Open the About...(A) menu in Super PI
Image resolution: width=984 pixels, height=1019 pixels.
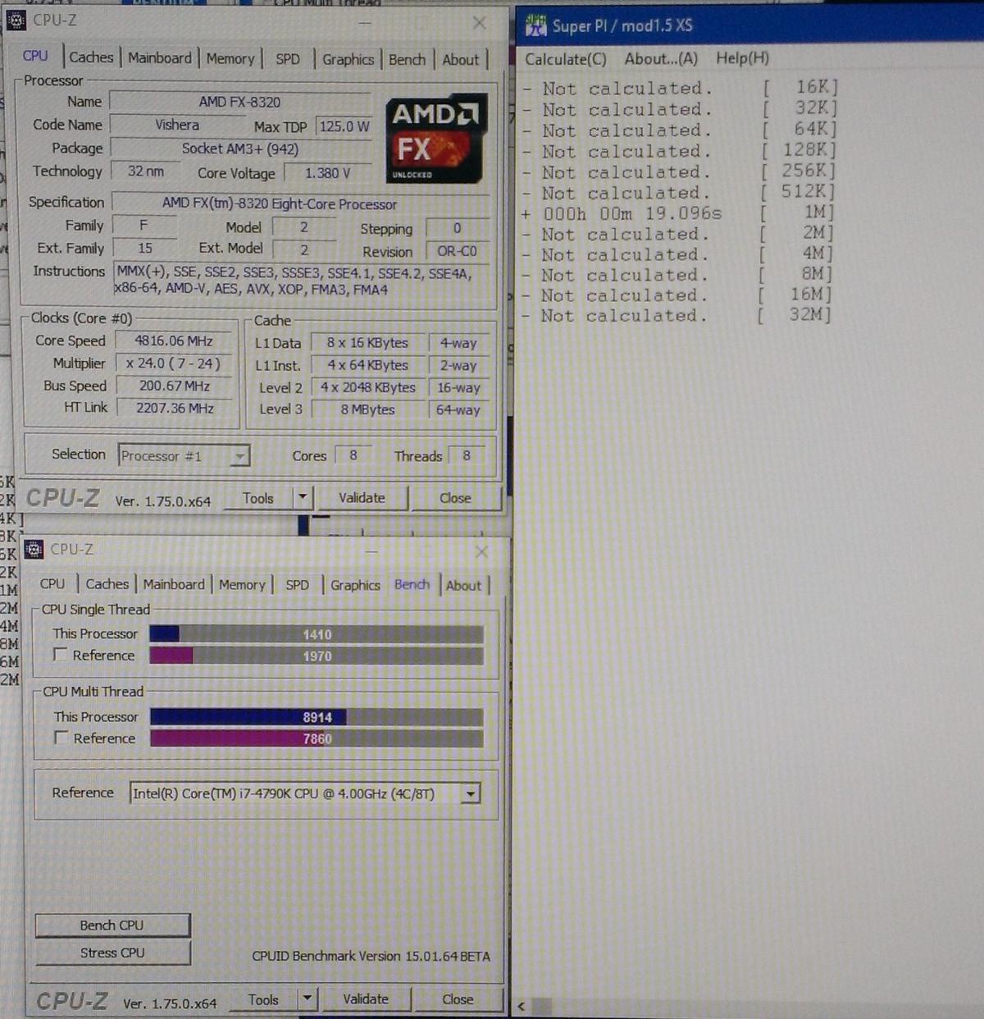point(661,58)
